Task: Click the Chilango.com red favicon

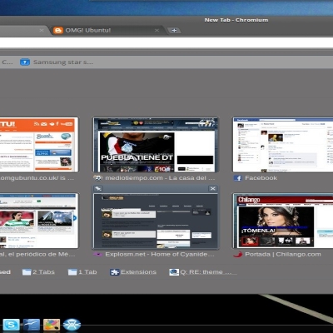Action: 238,254
